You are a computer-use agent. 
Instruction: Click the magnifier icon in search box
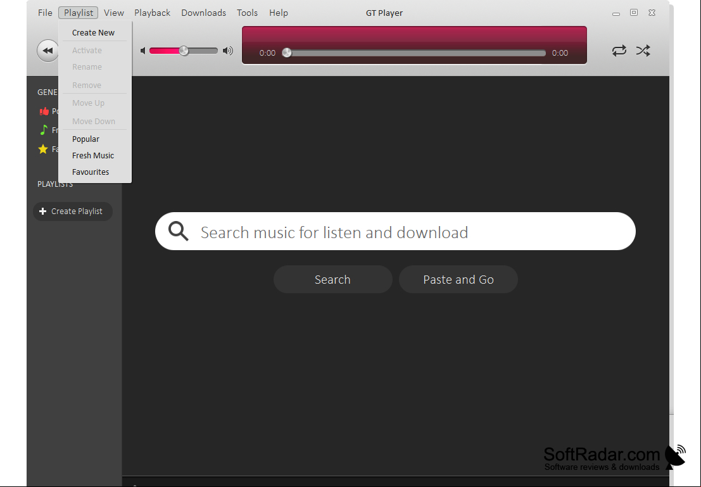coord(179,231)
